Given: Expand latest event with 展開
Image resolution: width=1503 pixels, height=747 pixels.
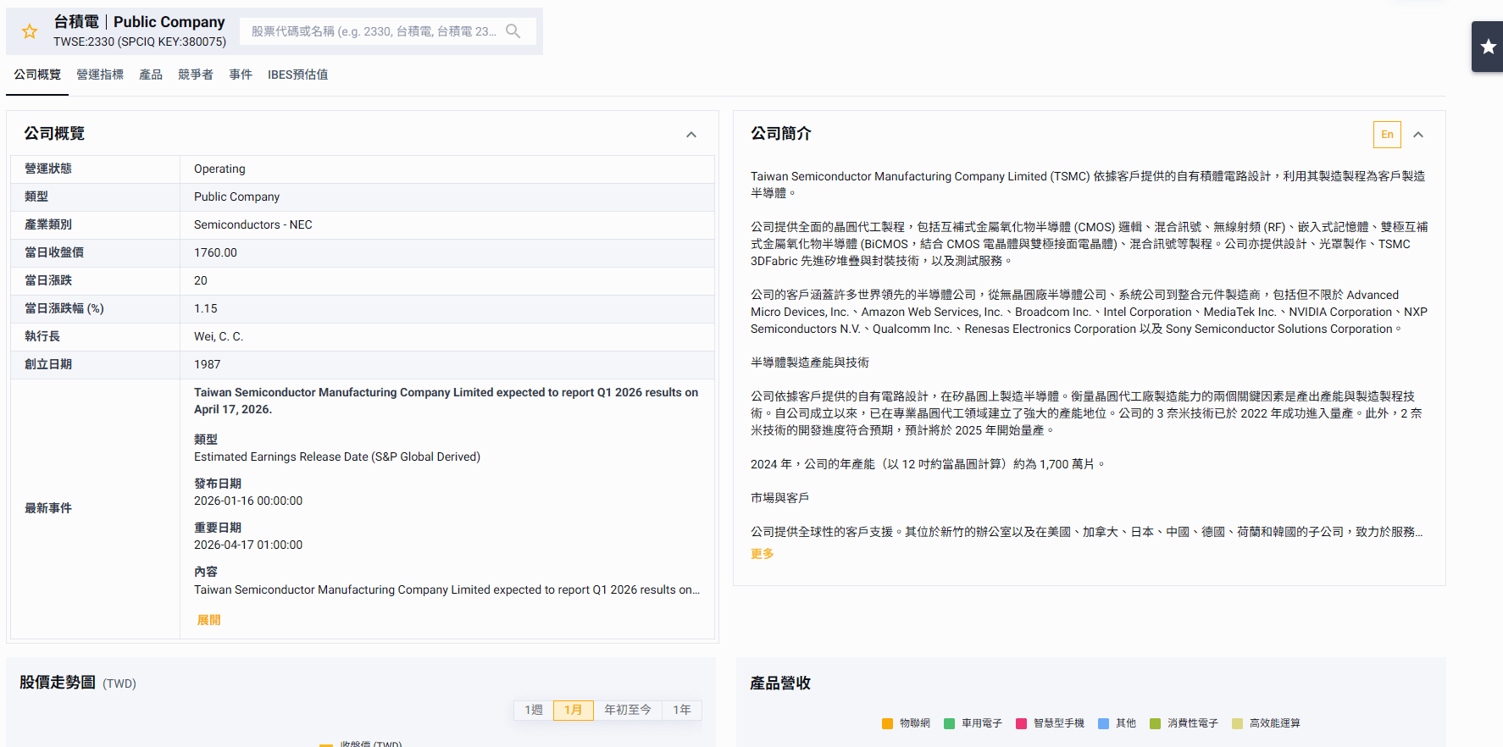Looking at the screenshot, I should point(208,620).
